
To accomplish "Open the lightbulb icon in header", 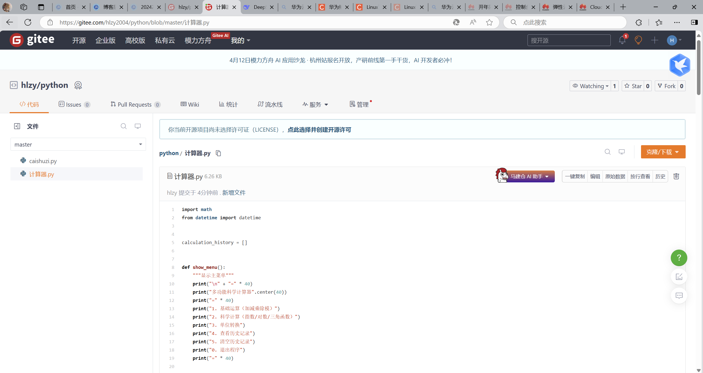I will coord(638,40).
